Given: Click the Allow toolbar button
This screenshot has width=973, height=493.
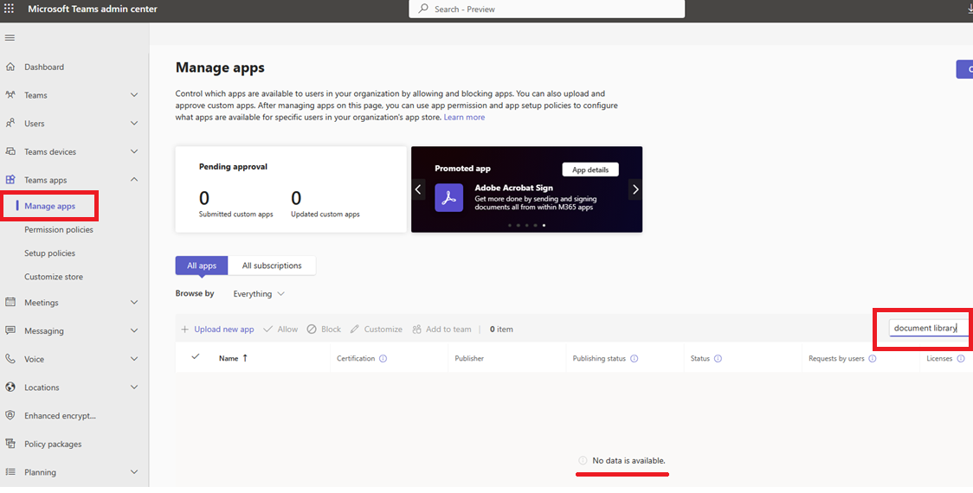Looking at the screenshot, I should pyautogui.click(x=280, y=330).
